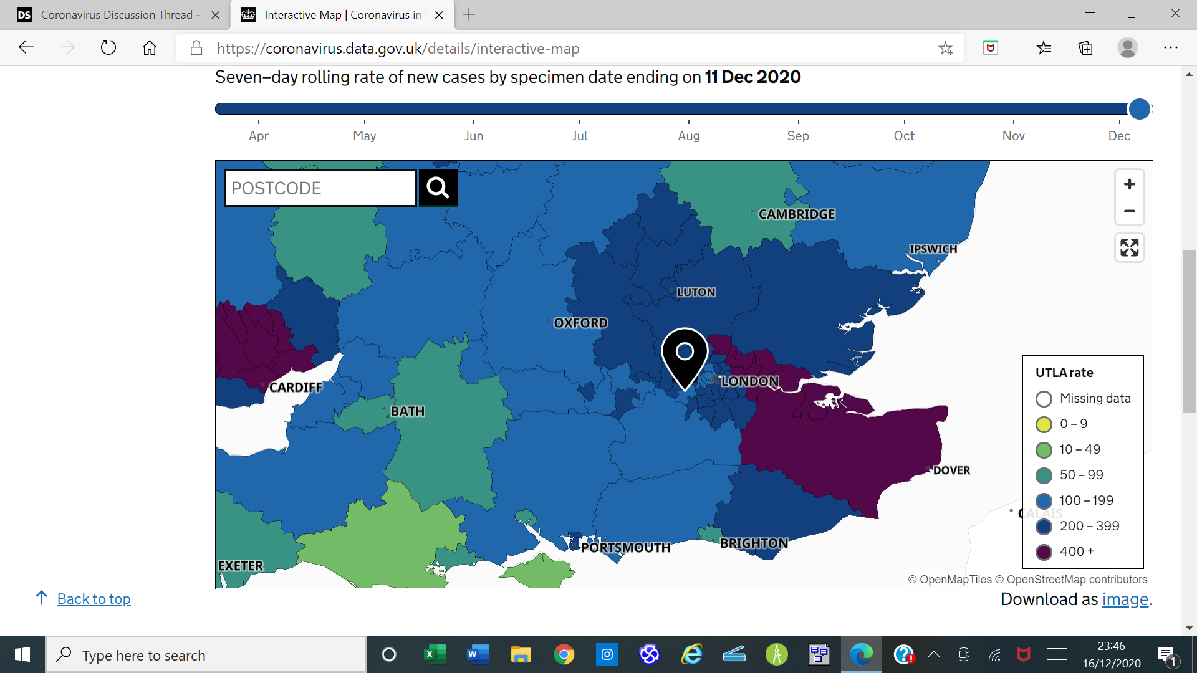Zoom in on the map
This screenshot has width=1197, height=673.
point(1129,184)
